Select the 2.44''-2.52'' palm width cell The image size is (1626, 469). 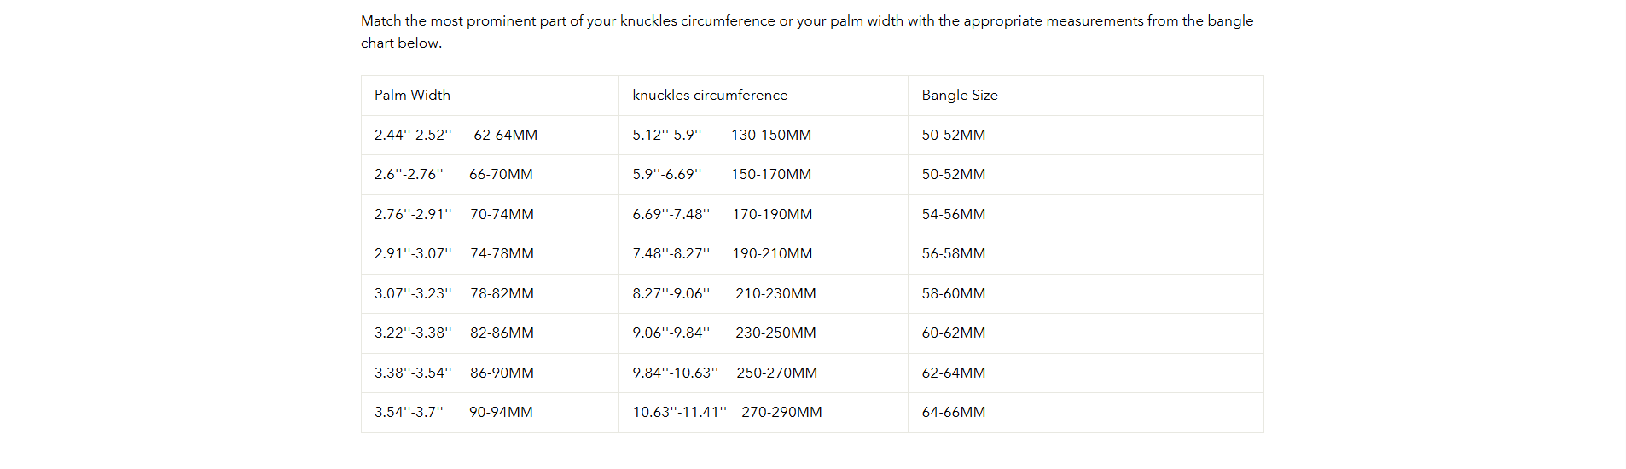pyautogui.click(x=490, y=136)
